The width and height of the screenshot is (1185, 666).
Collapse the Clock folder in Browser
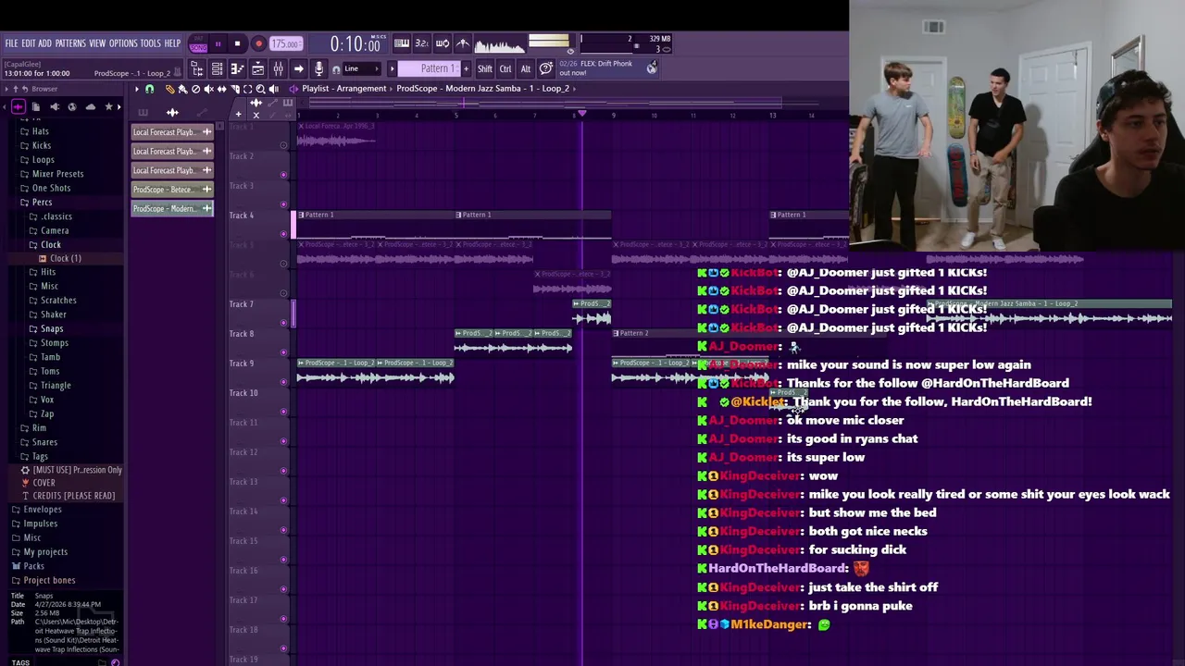point(51,244)
